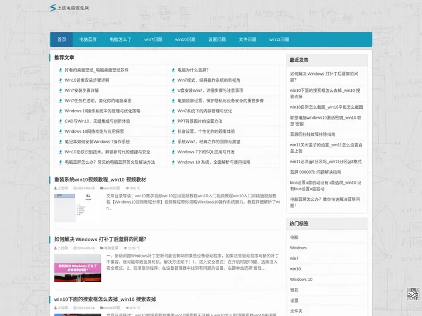Open sidebar post win10下面的搜索框怎么去掉

point(325,94)
